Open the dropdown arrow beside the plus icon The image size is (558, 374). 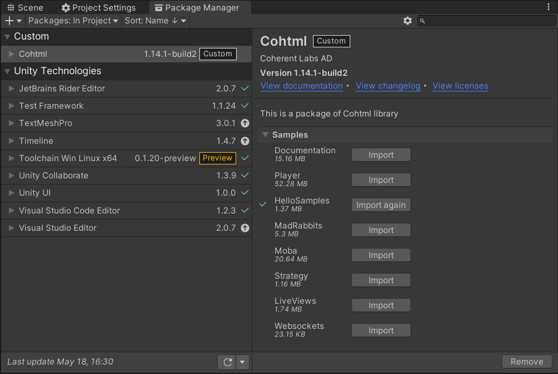click(x=19, y=21)
